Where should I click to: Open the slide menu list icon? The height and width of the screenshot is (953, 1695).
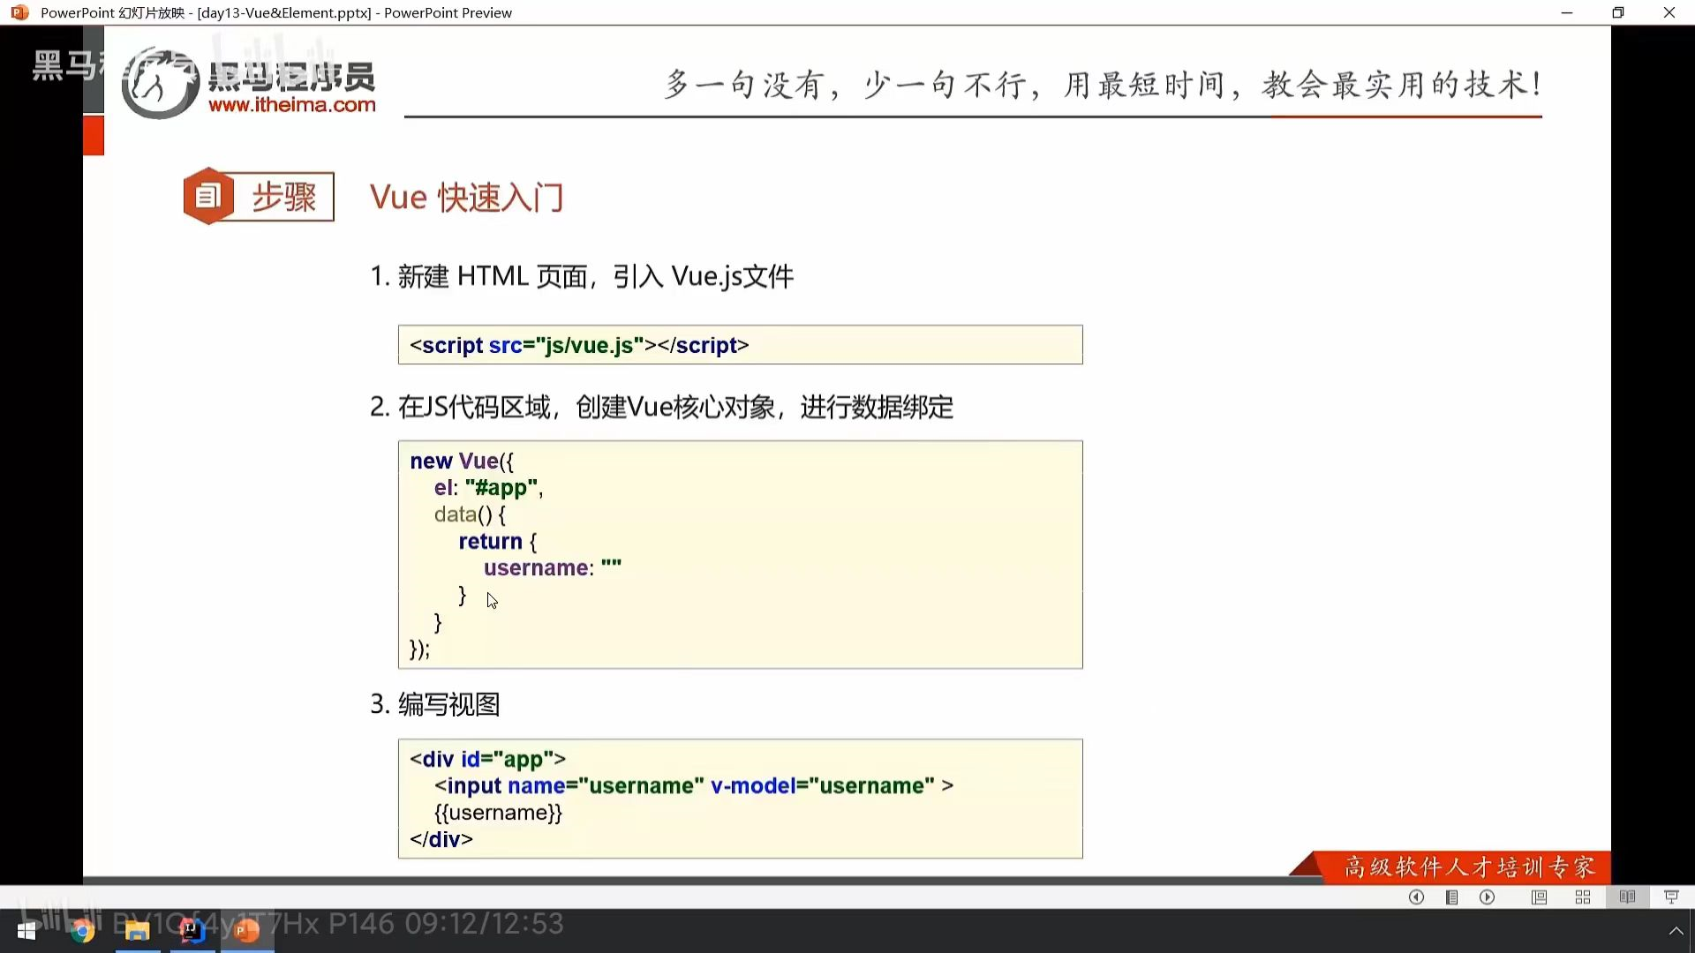[1452, 897]
